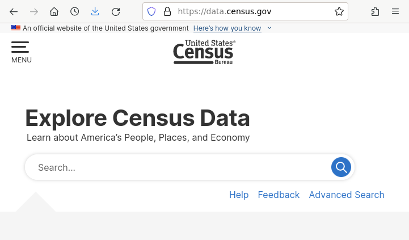Click the tracking protection shield icon
The height and width of the screenshot is (240, 409).
coord(151,11)
